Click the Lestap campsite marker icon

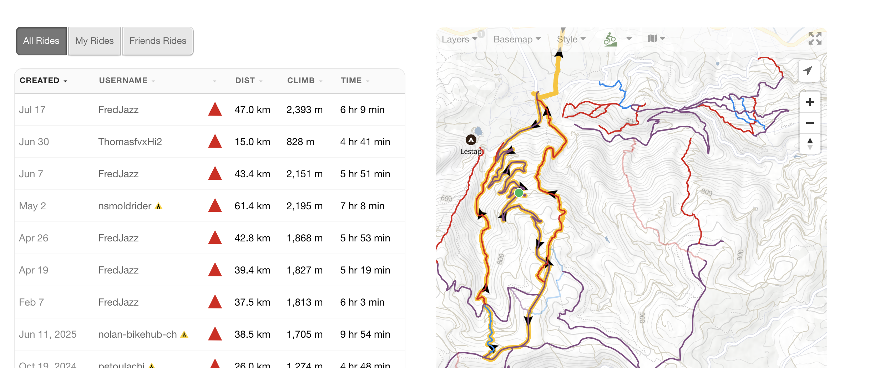(471, 140)
